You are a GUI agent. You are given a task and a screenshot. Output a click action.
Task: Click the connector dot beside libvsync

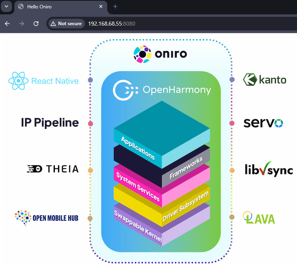point(232,170)
